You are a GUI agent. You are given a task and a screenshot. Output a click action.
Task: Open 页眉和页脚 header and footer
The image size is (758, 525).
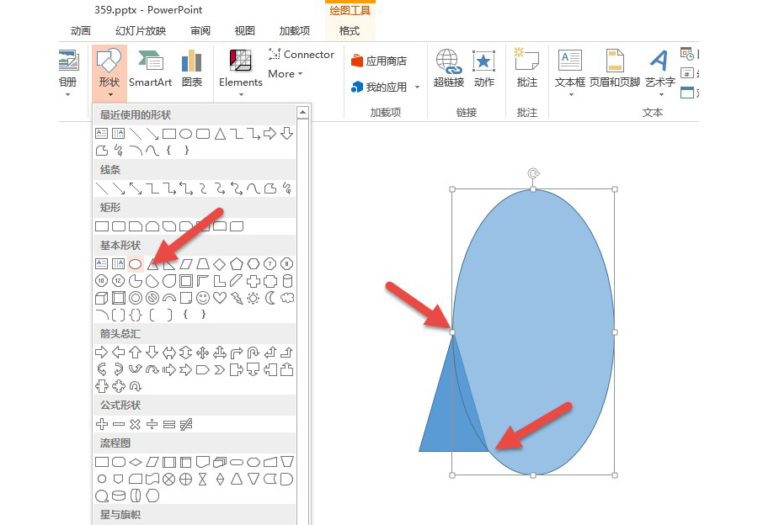click(x=615, y=68)
